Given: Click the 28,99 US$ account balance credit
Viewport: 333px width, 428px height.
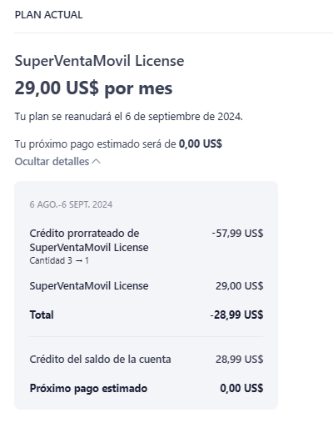Looking at the screenshot, I should [240, 360].
